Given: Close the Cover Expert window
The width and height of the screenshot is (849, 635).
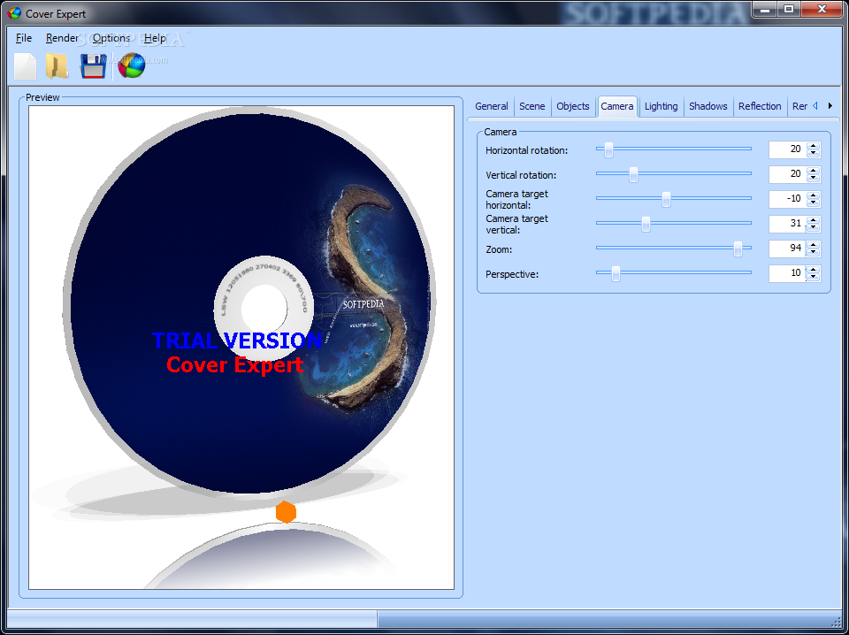Looking at the screenshot, I should point(822,8).
